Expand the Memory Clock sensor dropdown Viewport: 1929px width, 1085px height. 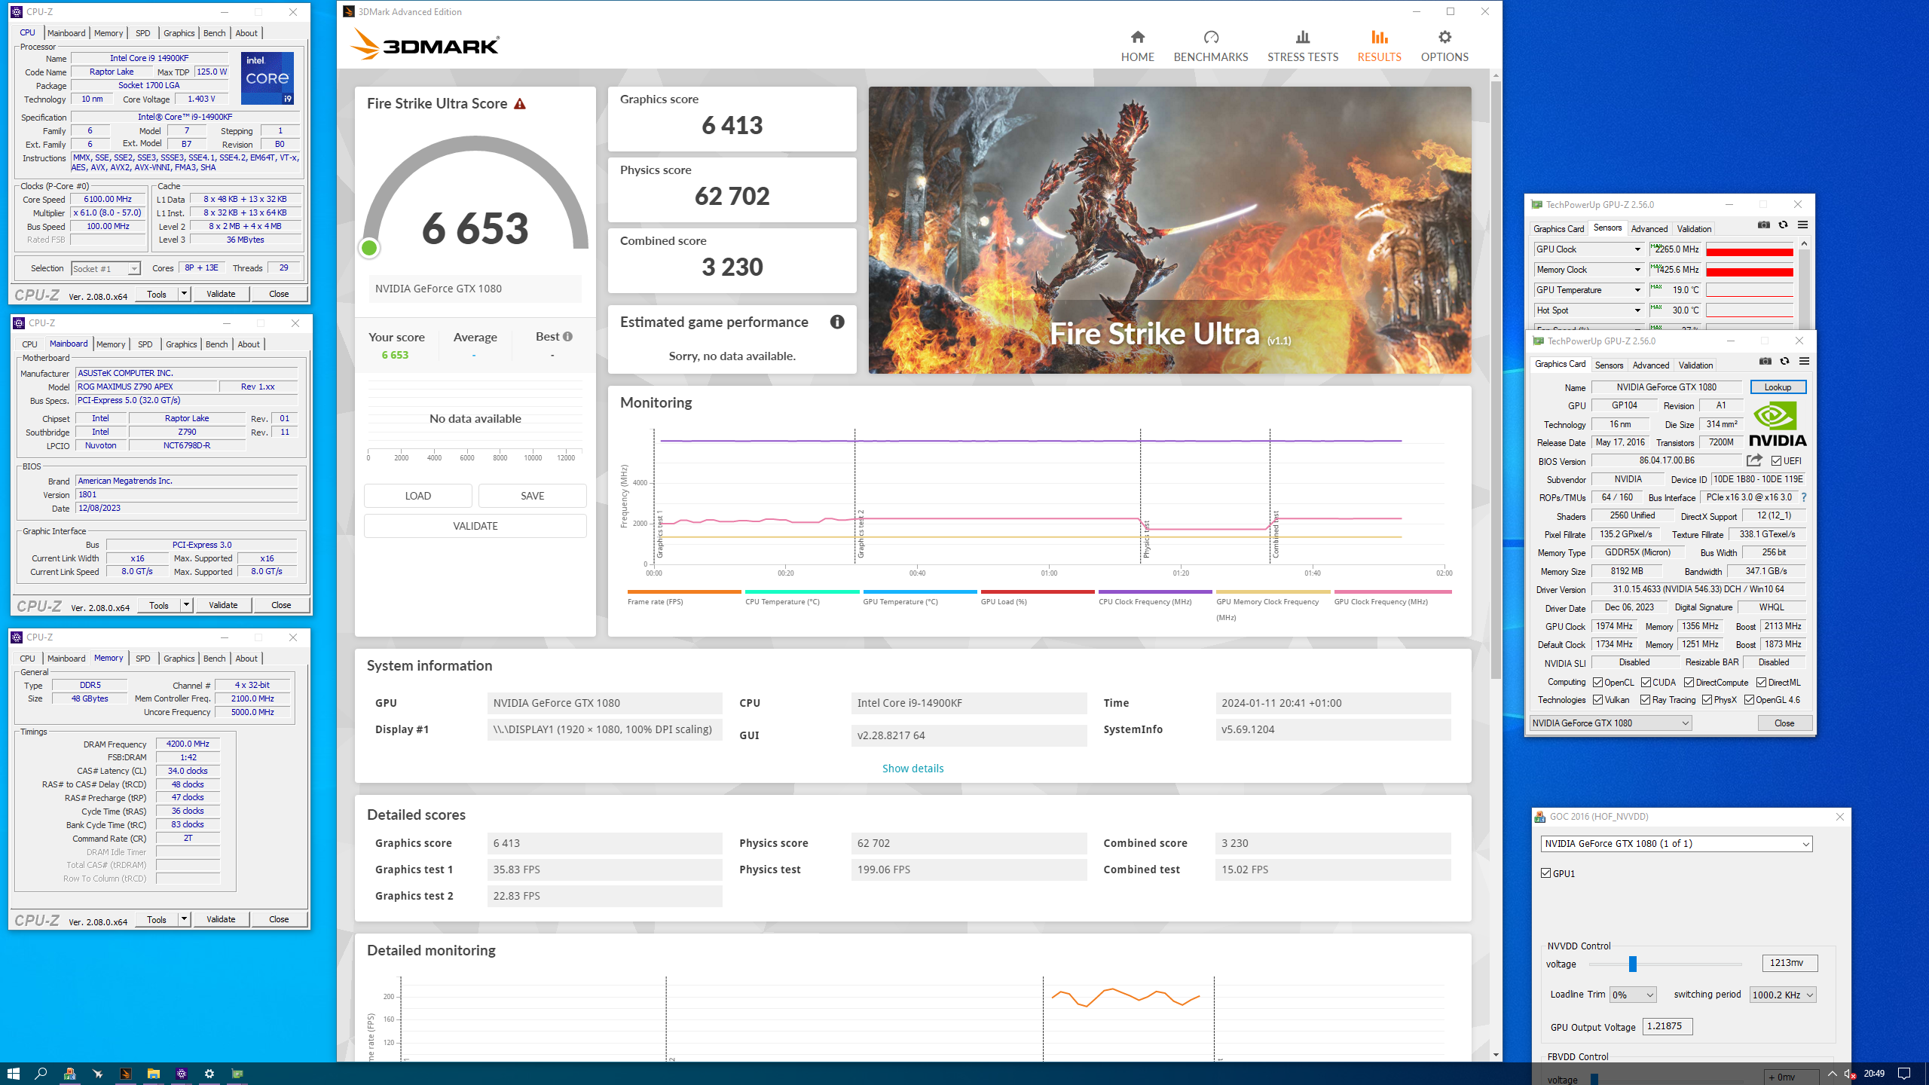[1637, 270]
